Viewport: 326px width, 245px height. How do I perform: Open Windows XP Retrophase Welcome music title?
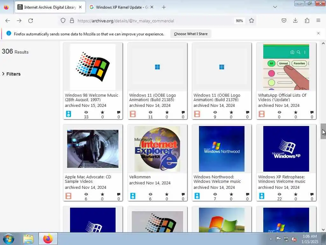[282, 179]
